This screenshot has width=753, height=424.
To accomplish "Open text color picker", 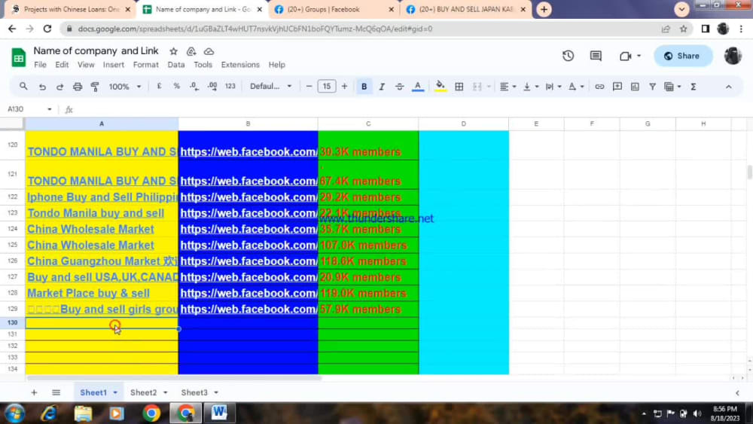I will (418, 87).
